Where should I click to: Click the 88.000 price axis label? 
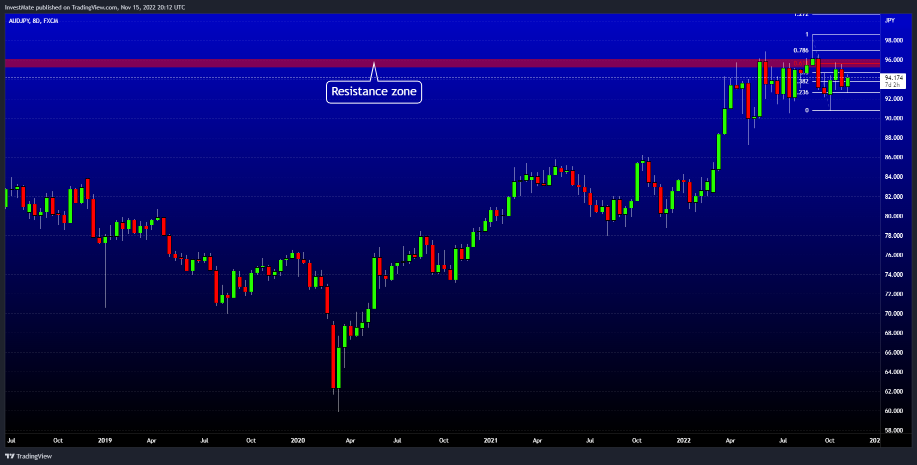point(894,138)
